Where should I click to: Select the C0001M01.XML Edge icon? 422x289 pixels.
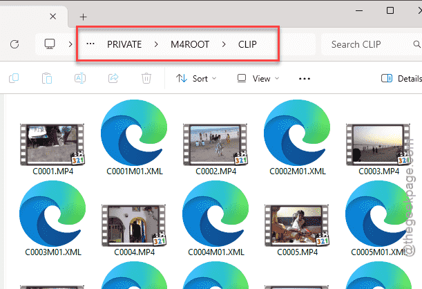point(134,133)
